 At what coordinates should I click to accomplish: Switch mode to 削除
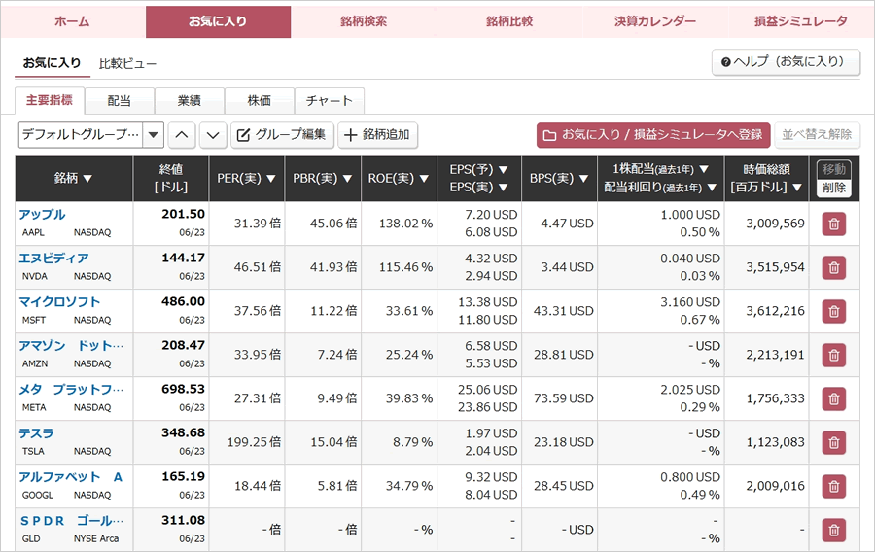click(x=834, y=188)
